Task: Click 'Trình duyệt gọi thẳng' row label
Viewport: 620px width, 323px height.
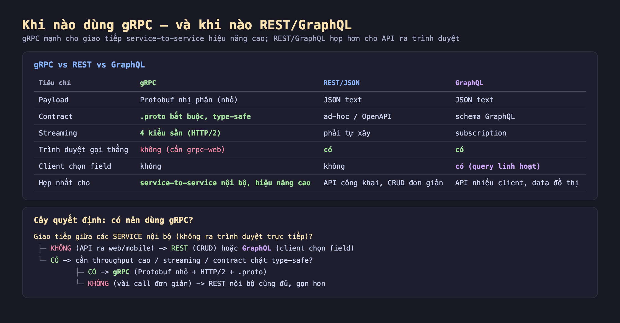Action: pyautogui.click(x=83, y=150)
